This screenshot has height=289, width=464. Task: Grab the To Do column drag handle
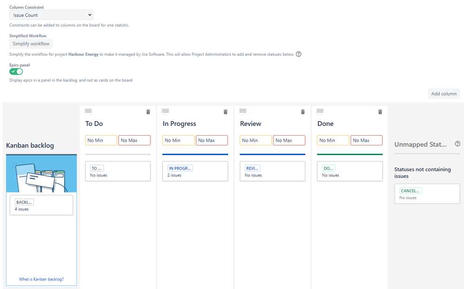click(88, 111)
